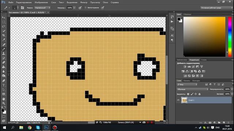Select the Healing Brush tool
Screen dimensions: 234x131
click(4, 44)
